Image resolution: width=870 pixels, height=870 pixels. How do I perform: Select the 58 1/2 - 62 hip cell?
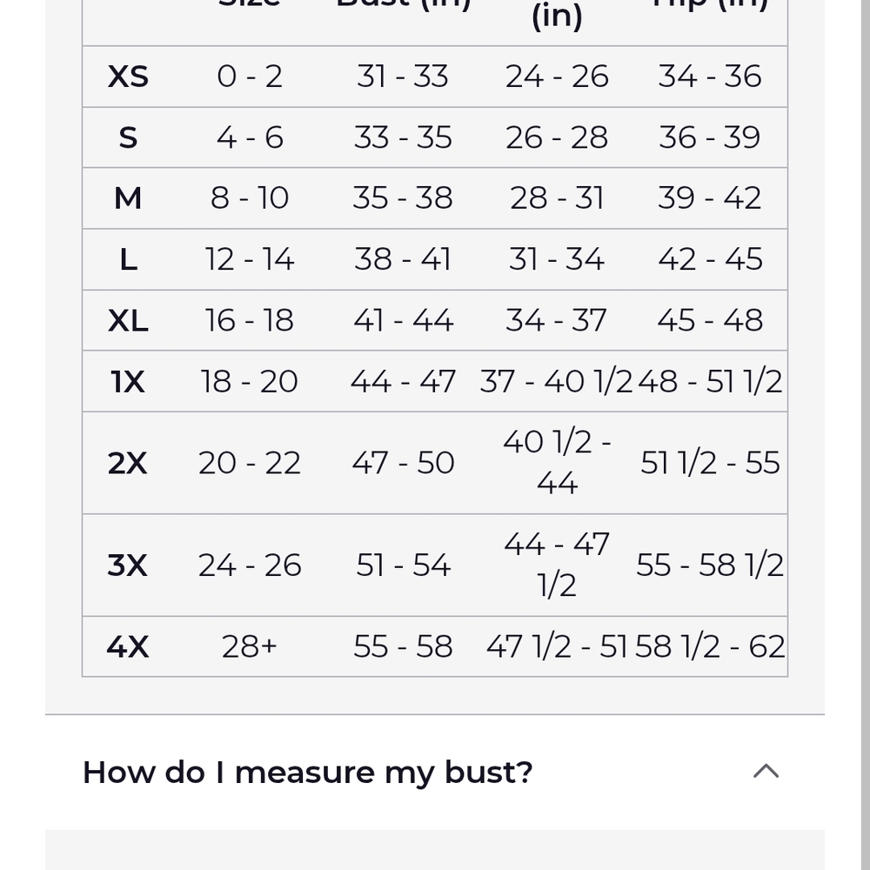coord(710,647)
